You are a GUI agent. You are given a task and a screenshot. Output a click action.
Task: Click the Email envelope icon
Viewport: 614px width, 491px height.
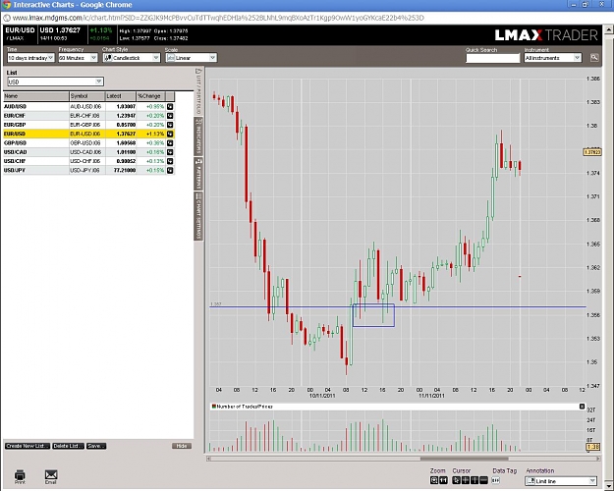51,476
